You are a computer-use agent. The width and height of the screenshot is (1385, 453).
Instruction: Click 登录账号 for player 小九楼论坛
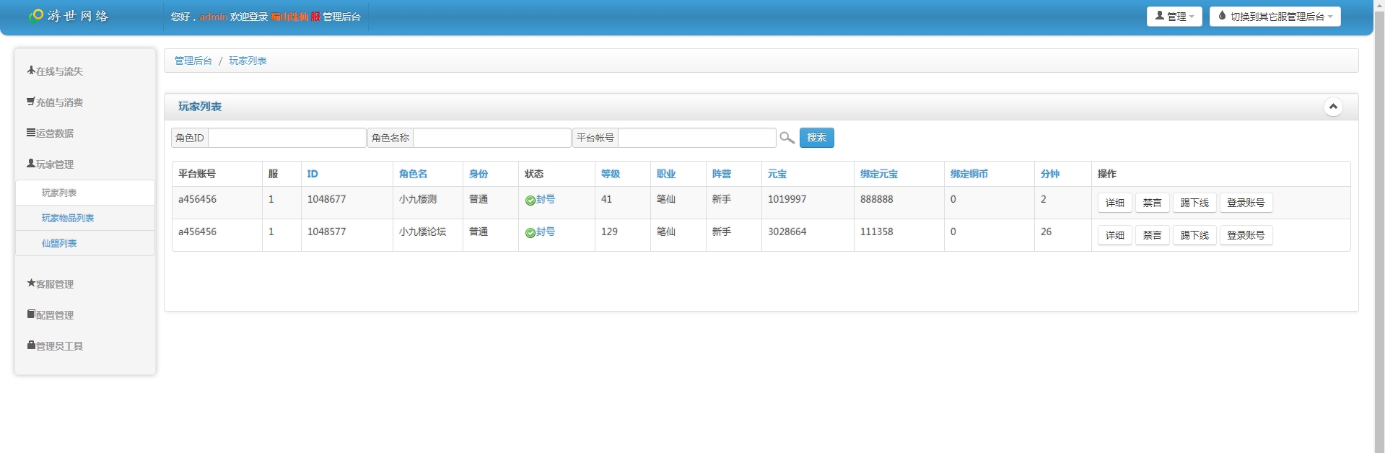click(1245, 236)
